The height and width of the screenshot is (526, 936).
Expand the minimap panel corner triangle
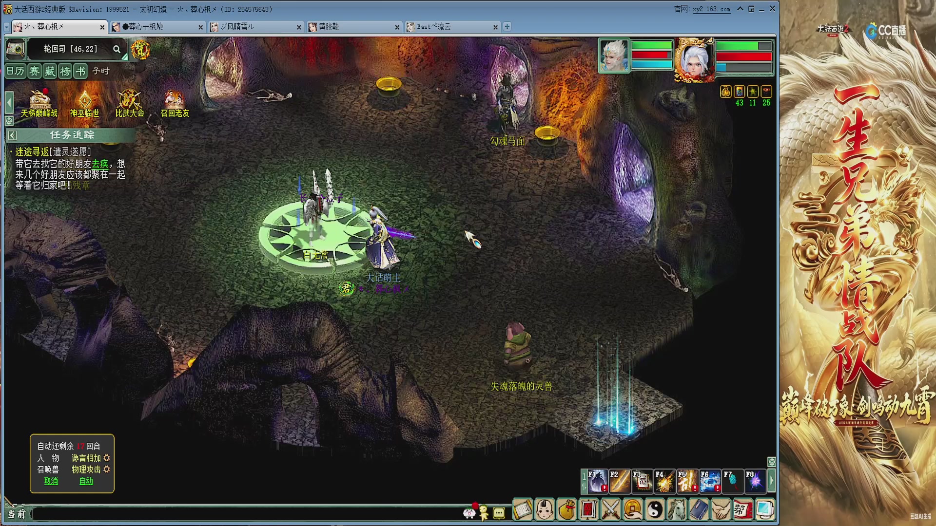(125, 56)
